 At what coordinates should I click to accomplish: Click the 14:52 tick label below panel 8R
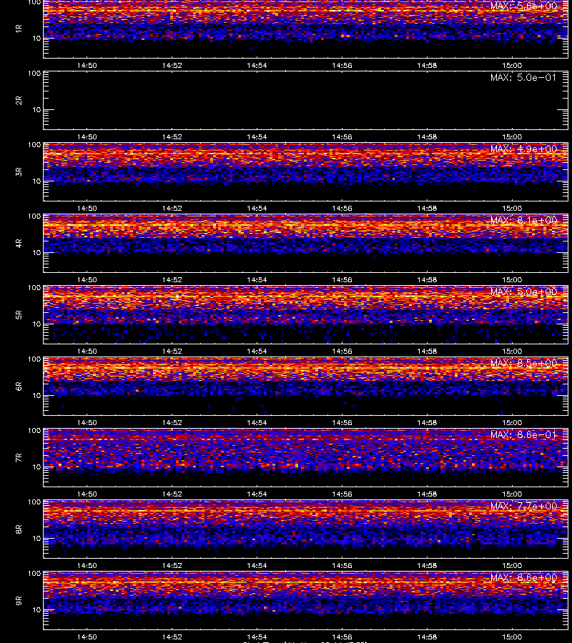[172, 566]
